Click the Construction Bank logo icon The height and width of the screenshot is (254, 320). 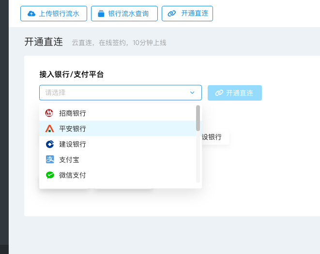click(50, 144)
